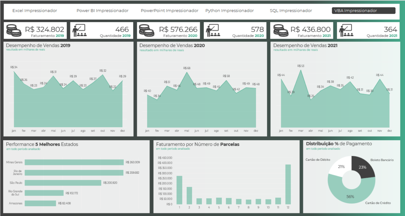
Task: Select the green Cartão de Crédito 56% slice
Action: tap(350, 196)
